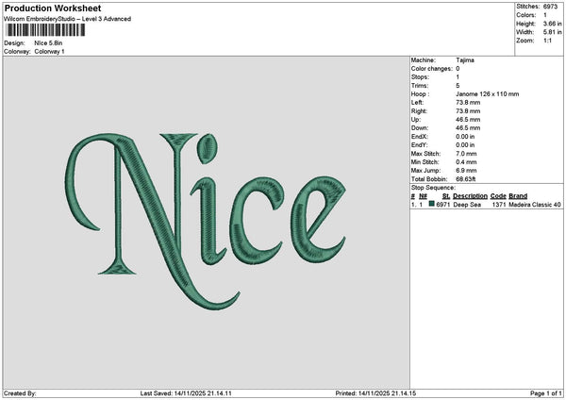Click the Stops row value
566x400 pixels.
[458, 77]
